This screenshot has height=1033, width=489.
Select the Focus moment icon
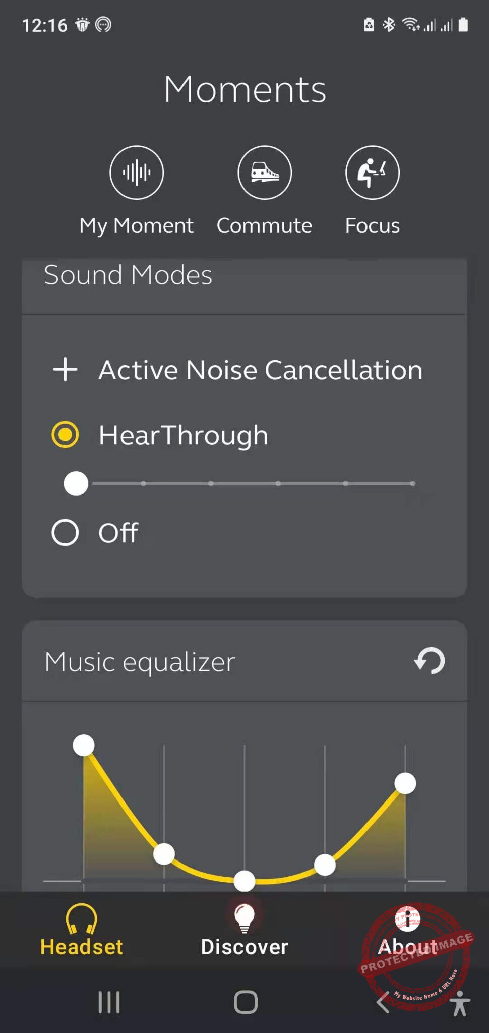[x=372, y=172]
